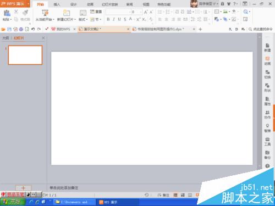275x206 pixels.
Task: Click the text box insert icon
Action: (217, 12)
